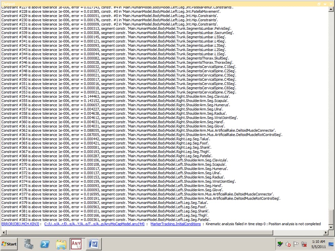Open the AnyBody application taskbar icon
Screen dimensions: 335x251
point(76,244)
